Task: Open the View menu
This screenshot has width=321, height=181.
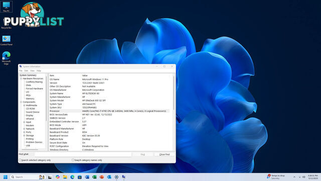Action: [x=32, y=70]
